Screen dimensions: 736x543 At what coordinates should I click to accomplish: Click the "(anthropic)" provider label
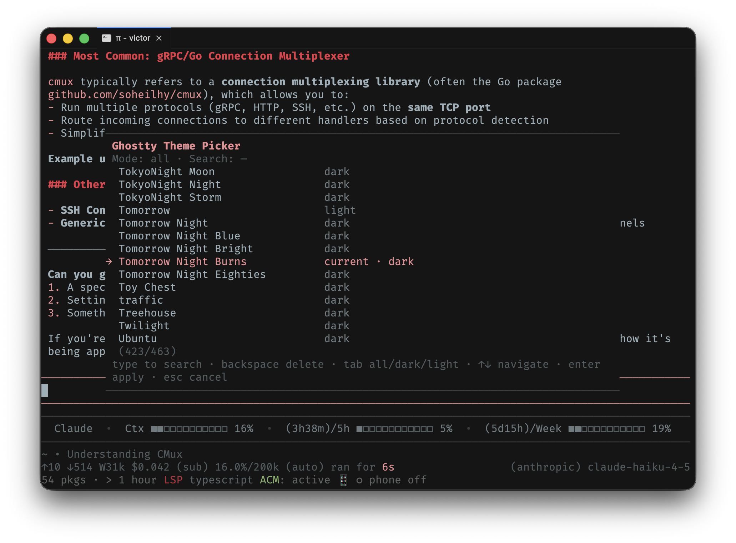pyautogui.click(x=545, y=467)
